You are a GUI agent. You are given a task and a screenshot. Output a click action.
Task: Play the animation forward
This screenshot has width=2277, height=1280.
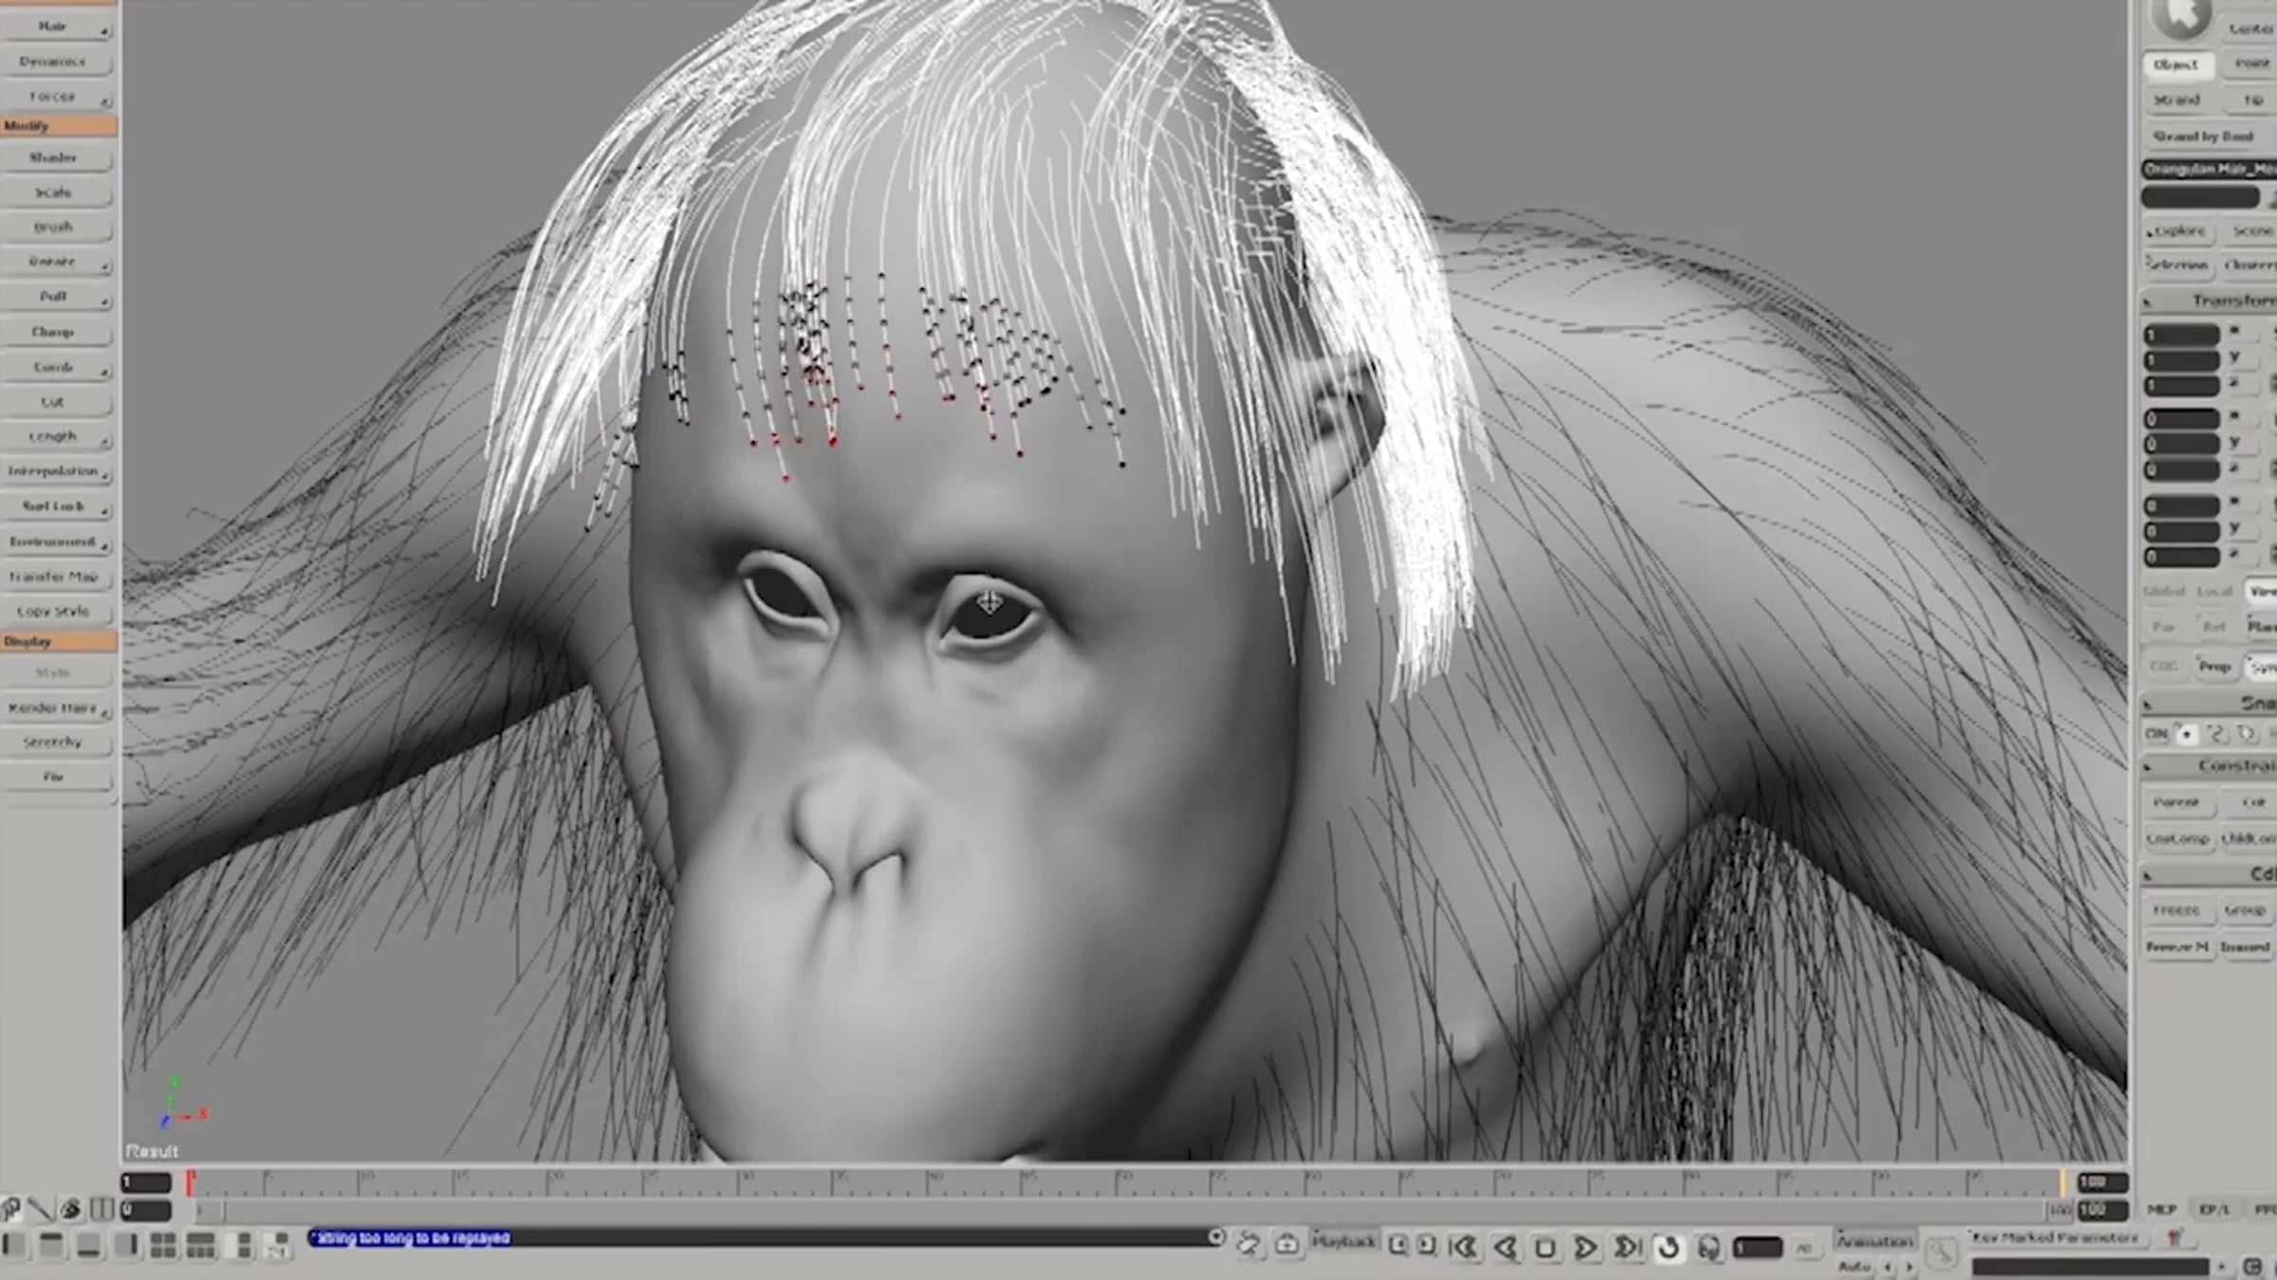click(1584, 1247)
